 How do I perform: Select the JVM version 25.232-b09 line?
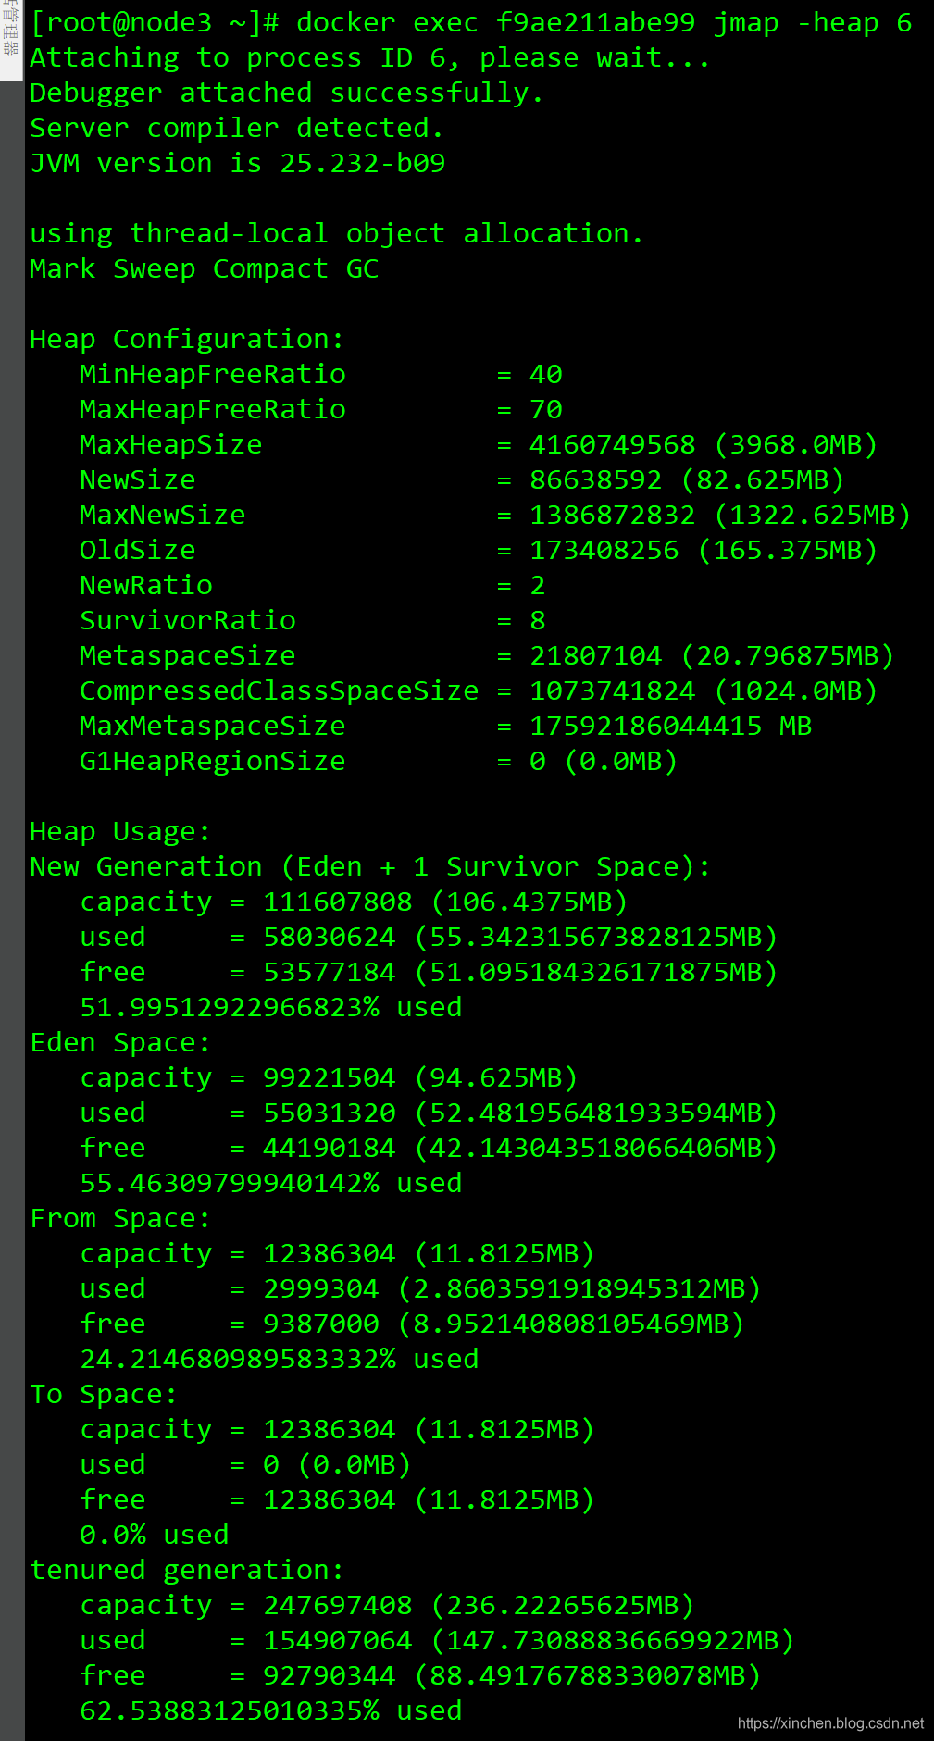[x=238, y=164]
